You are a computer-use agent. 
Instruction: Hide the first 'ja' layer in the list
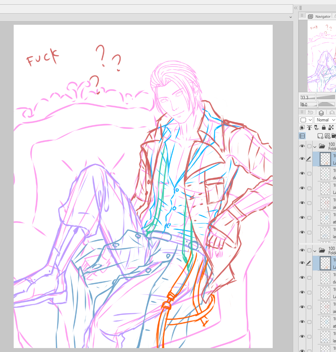pyautogui.click(x=302, y=203)
